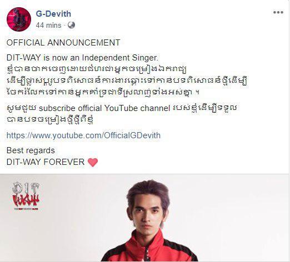Click the Independent Singer sentence
The height and width of the screenshot is (262, 290).
pos(83,58)
